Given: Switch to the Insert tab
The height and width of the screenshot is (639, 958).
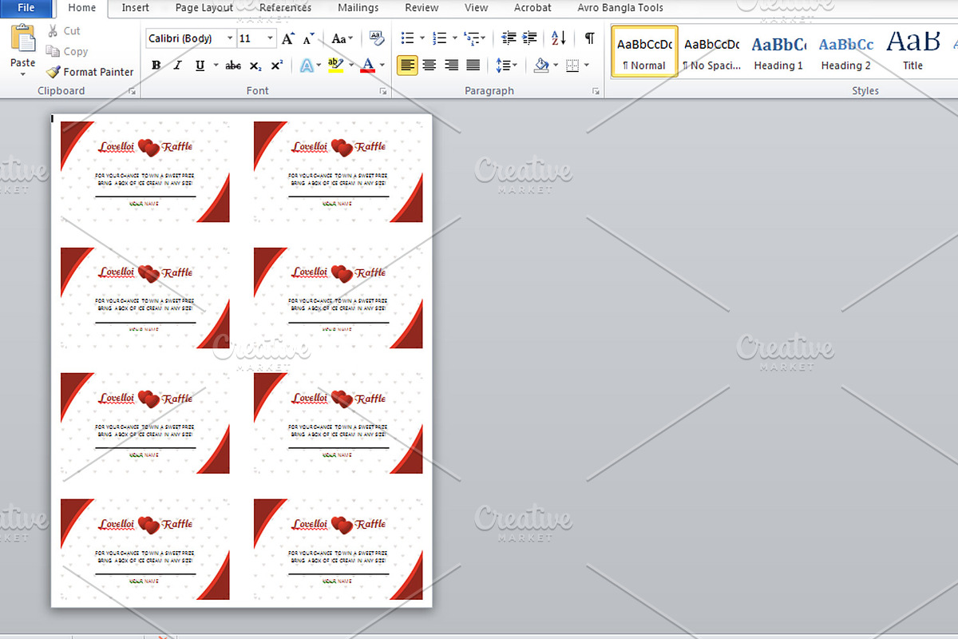Looking at the screenshot, I should point(135,8).
